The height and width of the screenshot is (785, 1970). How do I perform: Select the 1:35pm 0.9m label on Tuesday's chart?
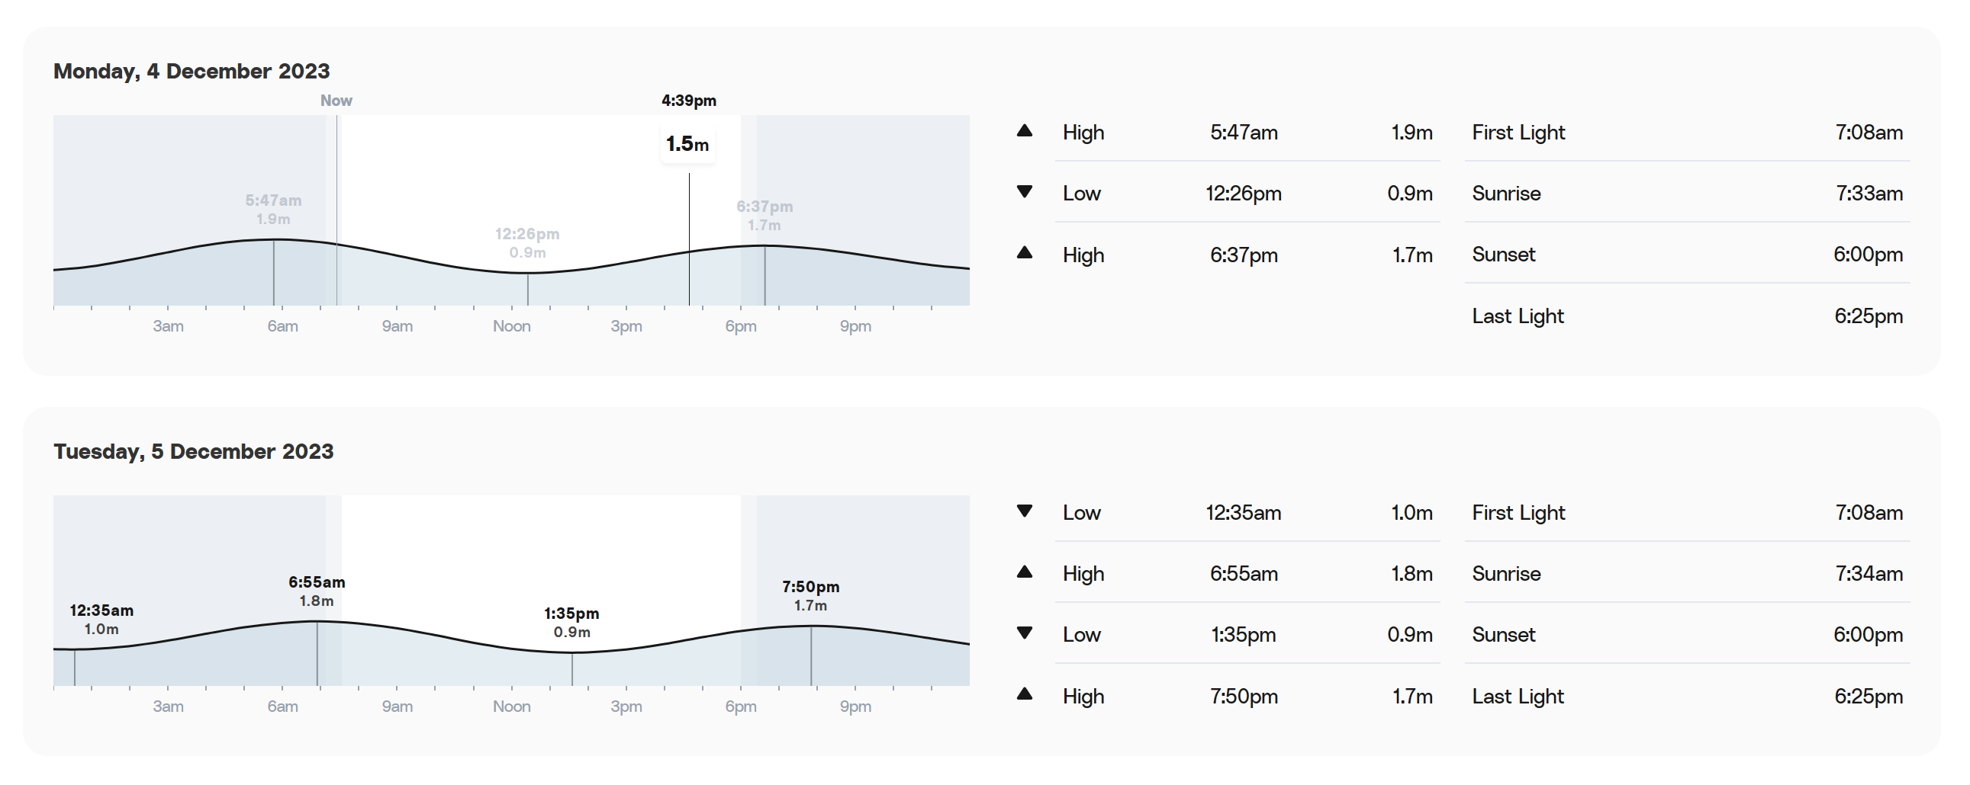coord(571,623)
